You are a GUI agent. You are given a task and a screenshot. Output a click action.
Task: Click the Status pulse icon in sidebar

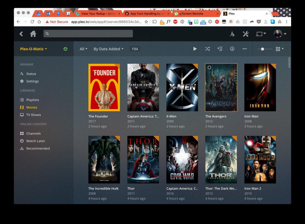[x=22, y=74]
